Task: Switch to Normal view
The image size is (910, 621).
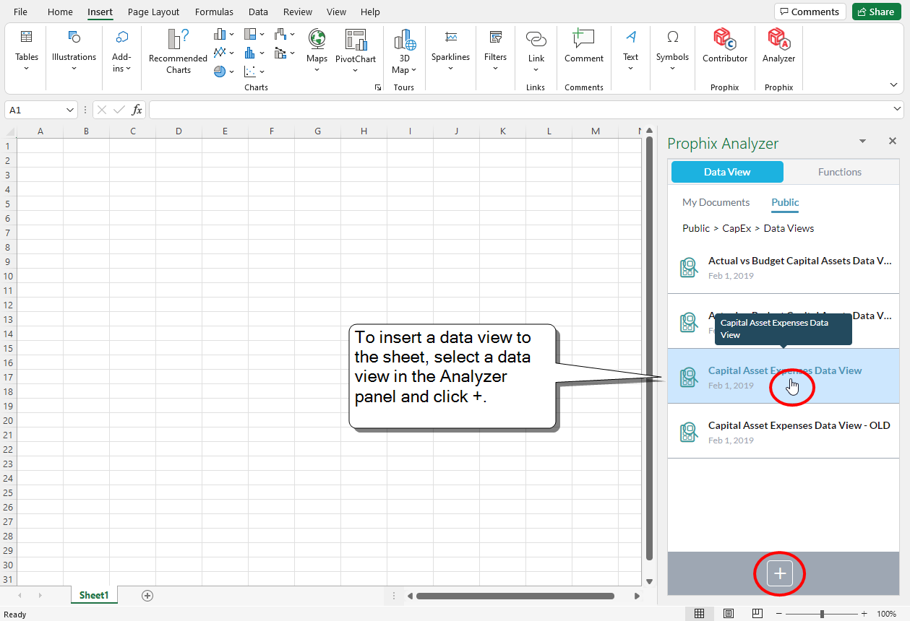Action: pos(699,614)
